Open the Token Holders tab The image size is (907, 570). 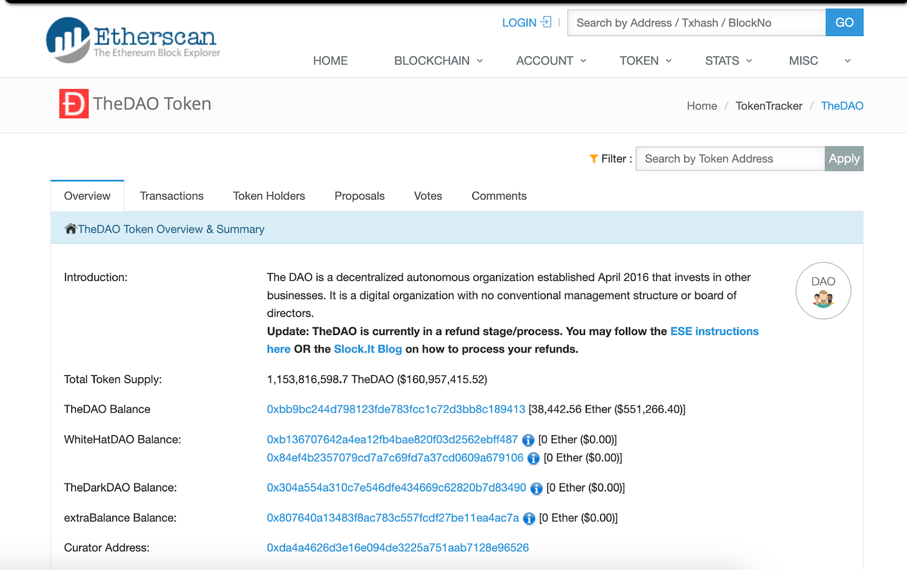269,196
